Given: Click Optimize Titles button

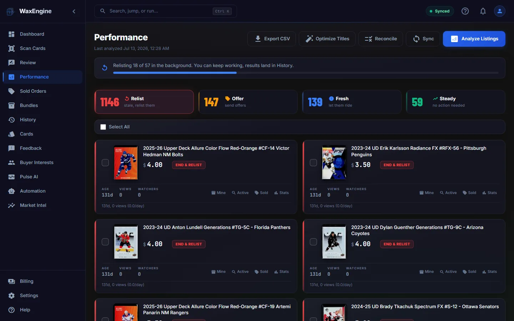Looking at the screenshot, I should click(327, 39).
